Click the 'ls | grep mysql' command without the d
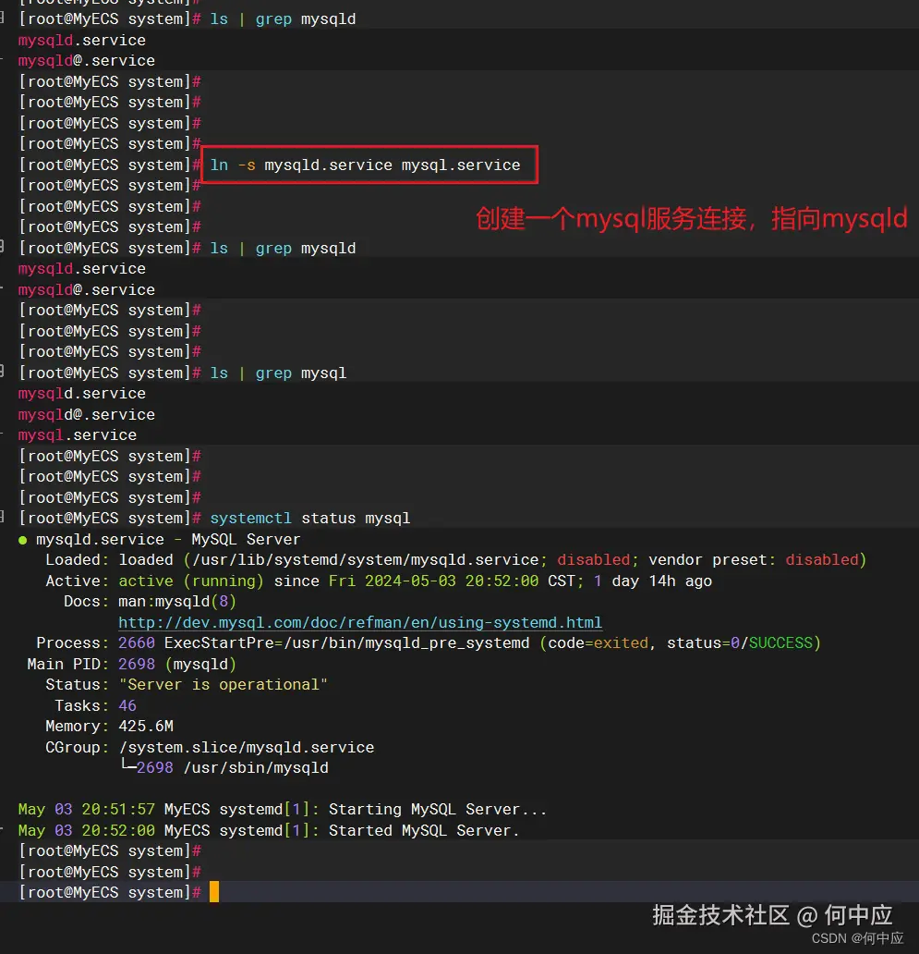The image size is (919, 954). point(278,373)
